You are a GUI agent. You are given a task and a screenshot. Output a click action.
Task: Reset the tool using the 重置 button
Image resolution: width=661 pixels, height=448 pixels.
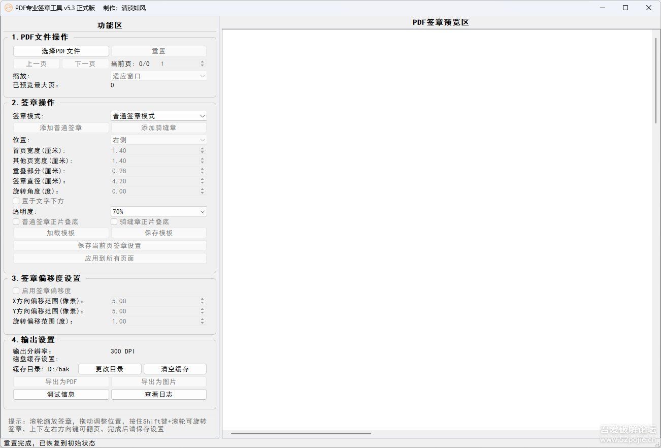click(158, 51)
